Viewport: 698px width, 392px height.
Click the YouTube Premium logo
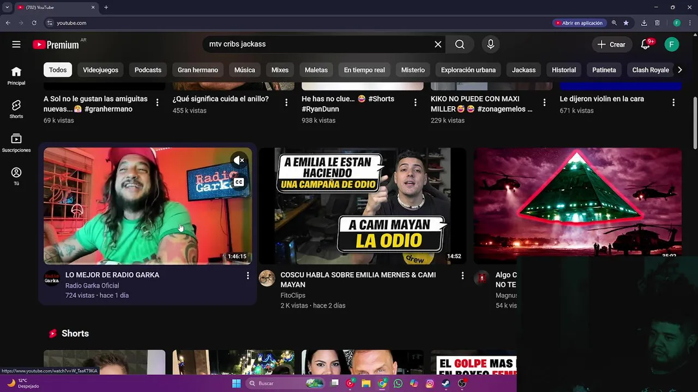(x=56, y=45)
